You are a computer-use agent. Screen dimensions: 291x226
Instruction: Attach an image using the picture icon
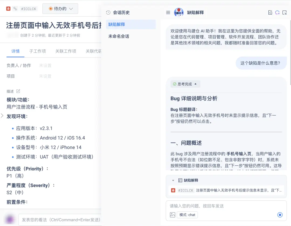point(172,215)
